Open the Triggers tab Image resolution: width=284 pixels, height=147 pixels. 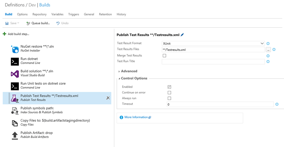[73, 14]
